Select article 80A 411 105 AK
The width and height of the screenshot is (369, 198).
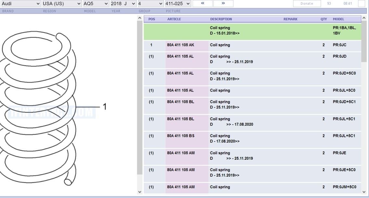click(180, 45)
